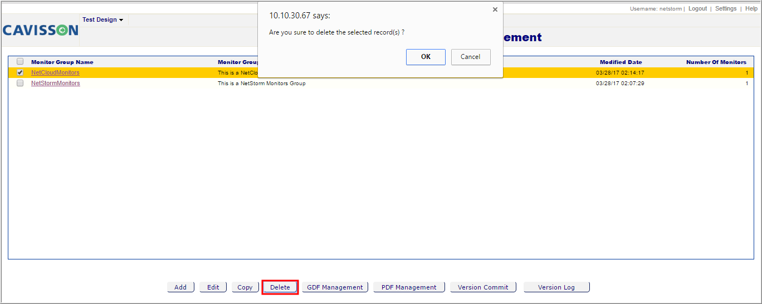Open the NetCloudMonitors group link
The image size is (762, 304).
(x=55, y=72)
